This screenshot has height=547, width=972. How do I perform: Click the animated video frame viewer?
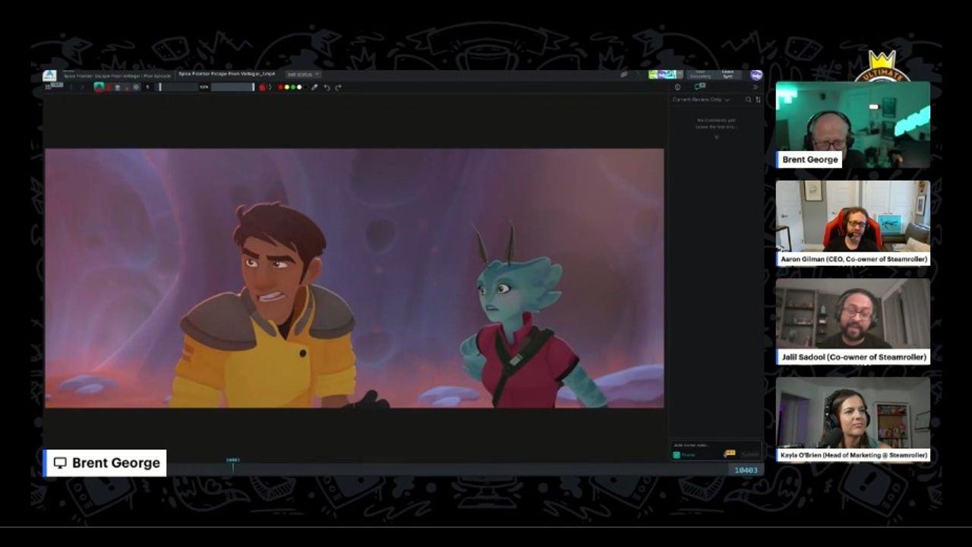354,278
